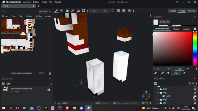The width and height of the screenshot is (198, 111).
Task: Open the Ambos color tab
Action: click(187, 29)
